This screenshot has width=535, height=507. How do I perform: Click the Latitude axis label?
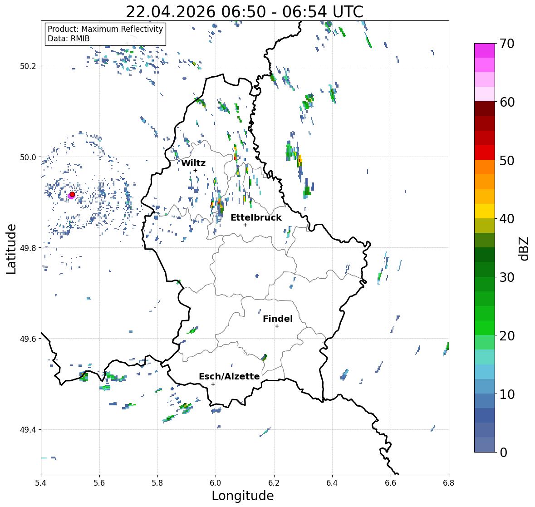(11, 249)
